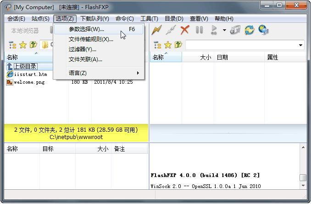Screen dimensions: 311x204
Task: Click the lightning bolt quick connect icon
Action: pos(157,30)
